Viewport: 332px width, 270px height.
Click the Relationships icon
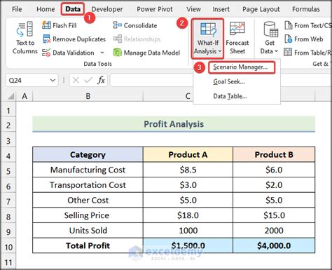click(137, 39)
